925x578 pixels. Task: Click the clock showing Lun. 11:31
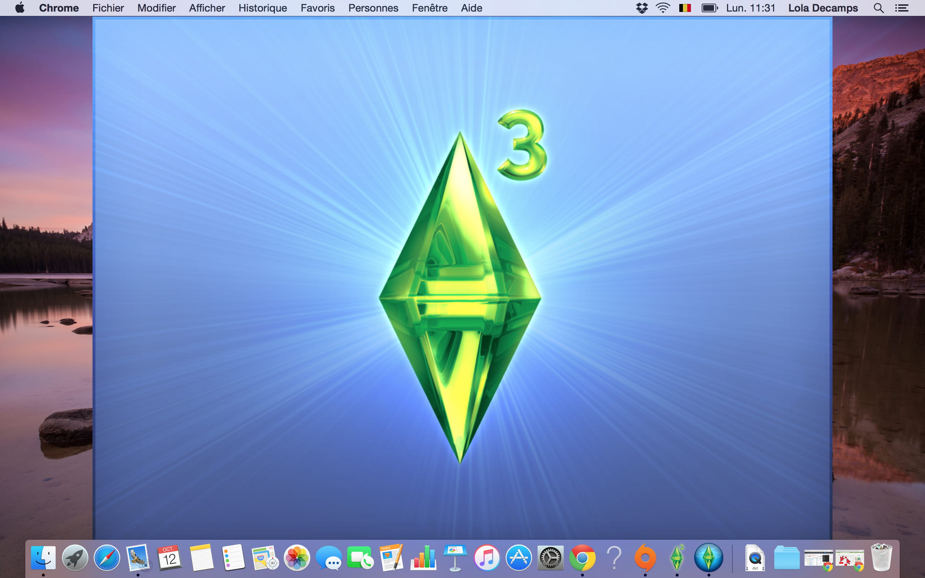(751, 8)
